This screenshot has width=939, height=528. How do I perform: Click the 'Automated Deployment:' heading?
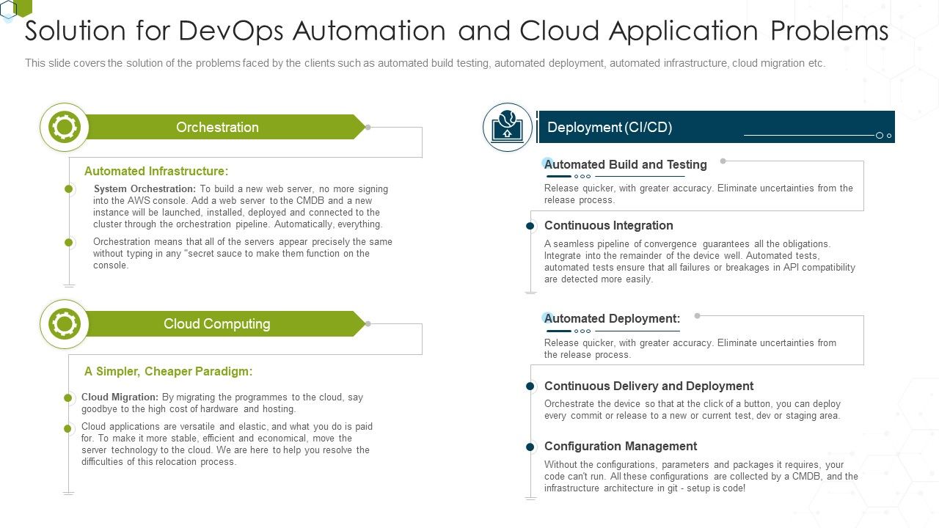click(613, 318)
